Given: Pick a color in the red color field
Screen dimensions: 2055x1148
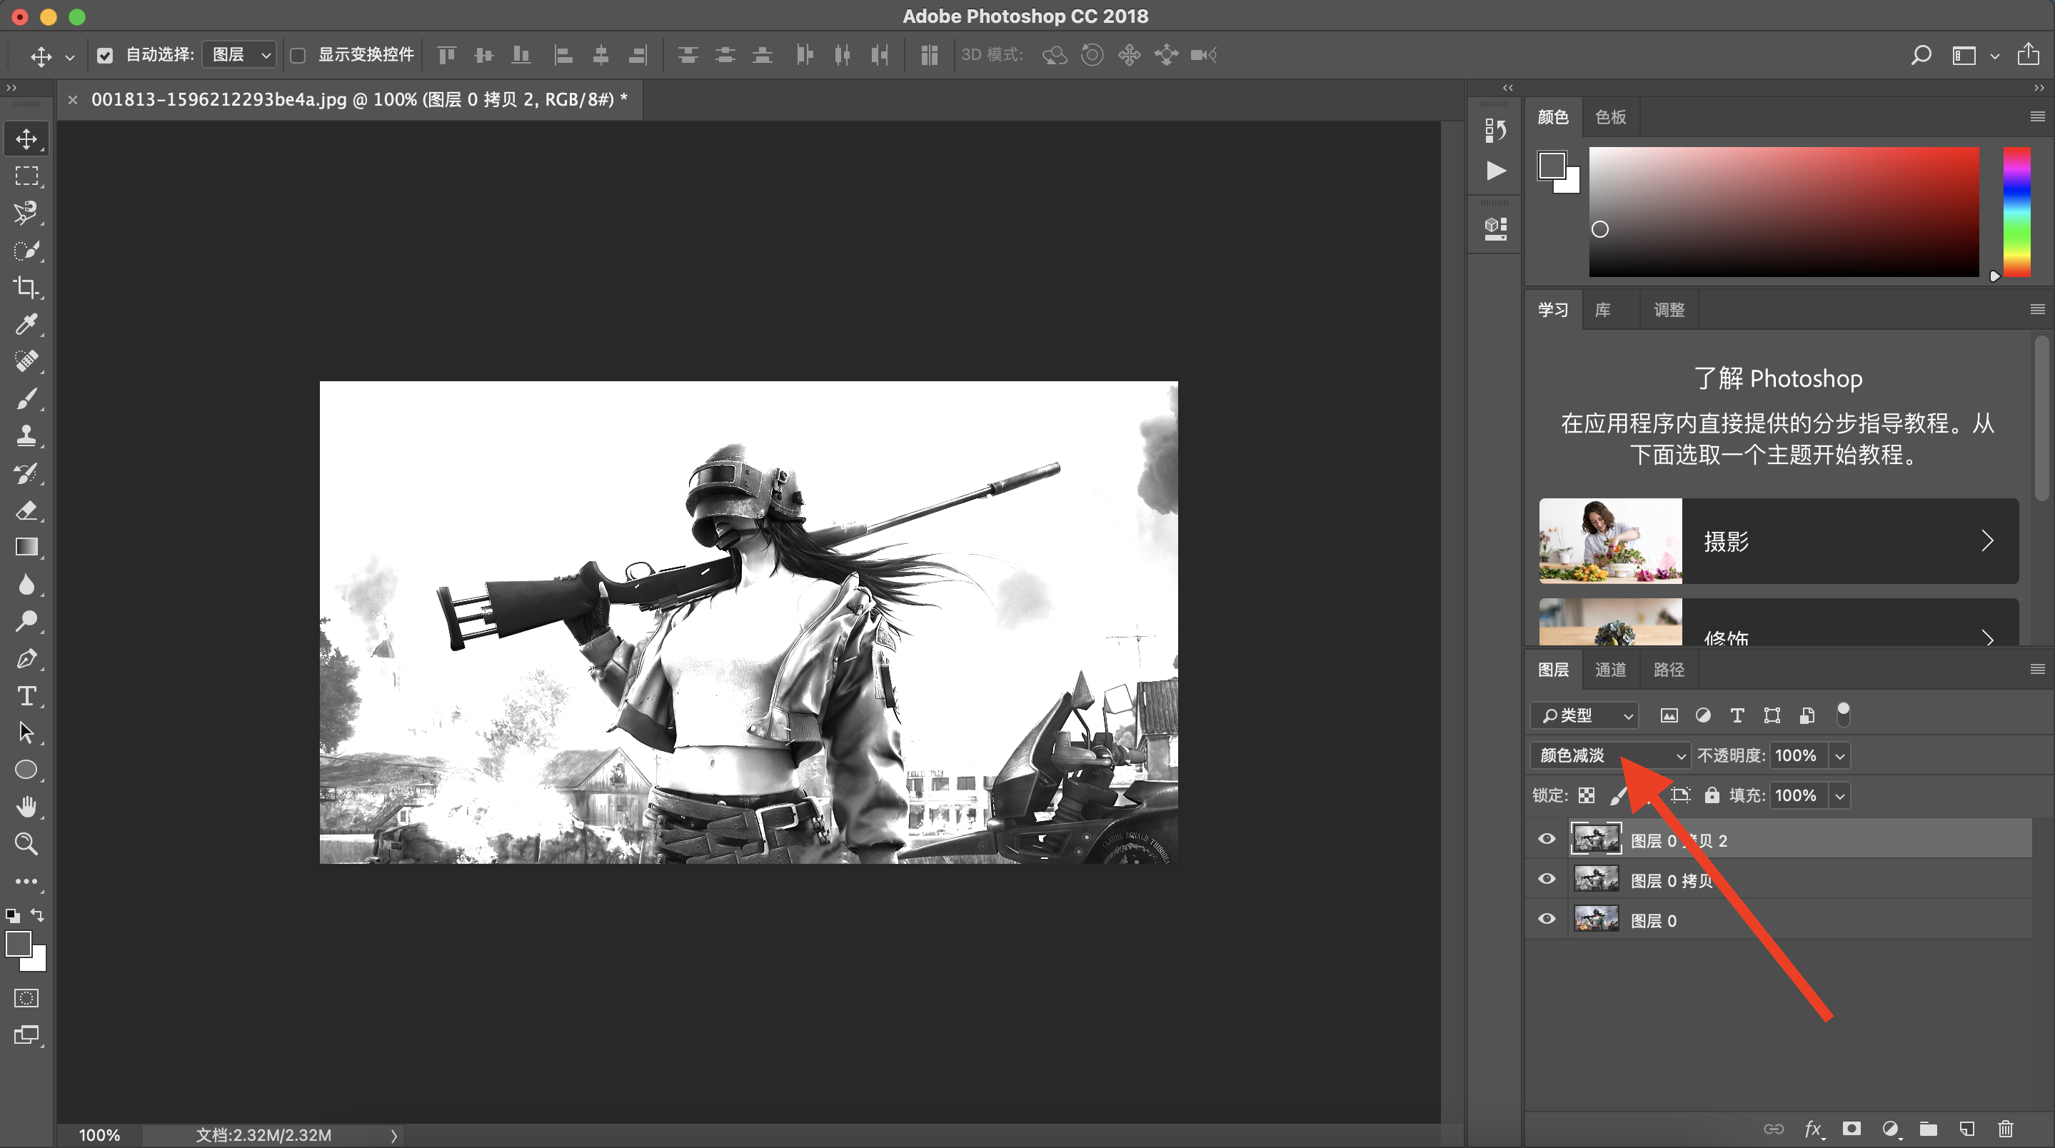Looking at the screenshot, I should point(1783,212).
